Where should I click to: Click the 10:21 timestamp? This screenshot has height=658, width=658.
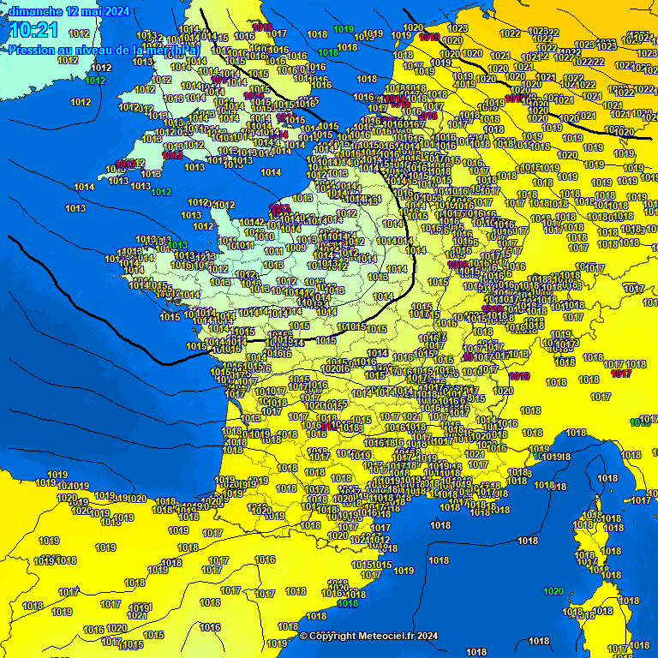(x=34, y=31)
